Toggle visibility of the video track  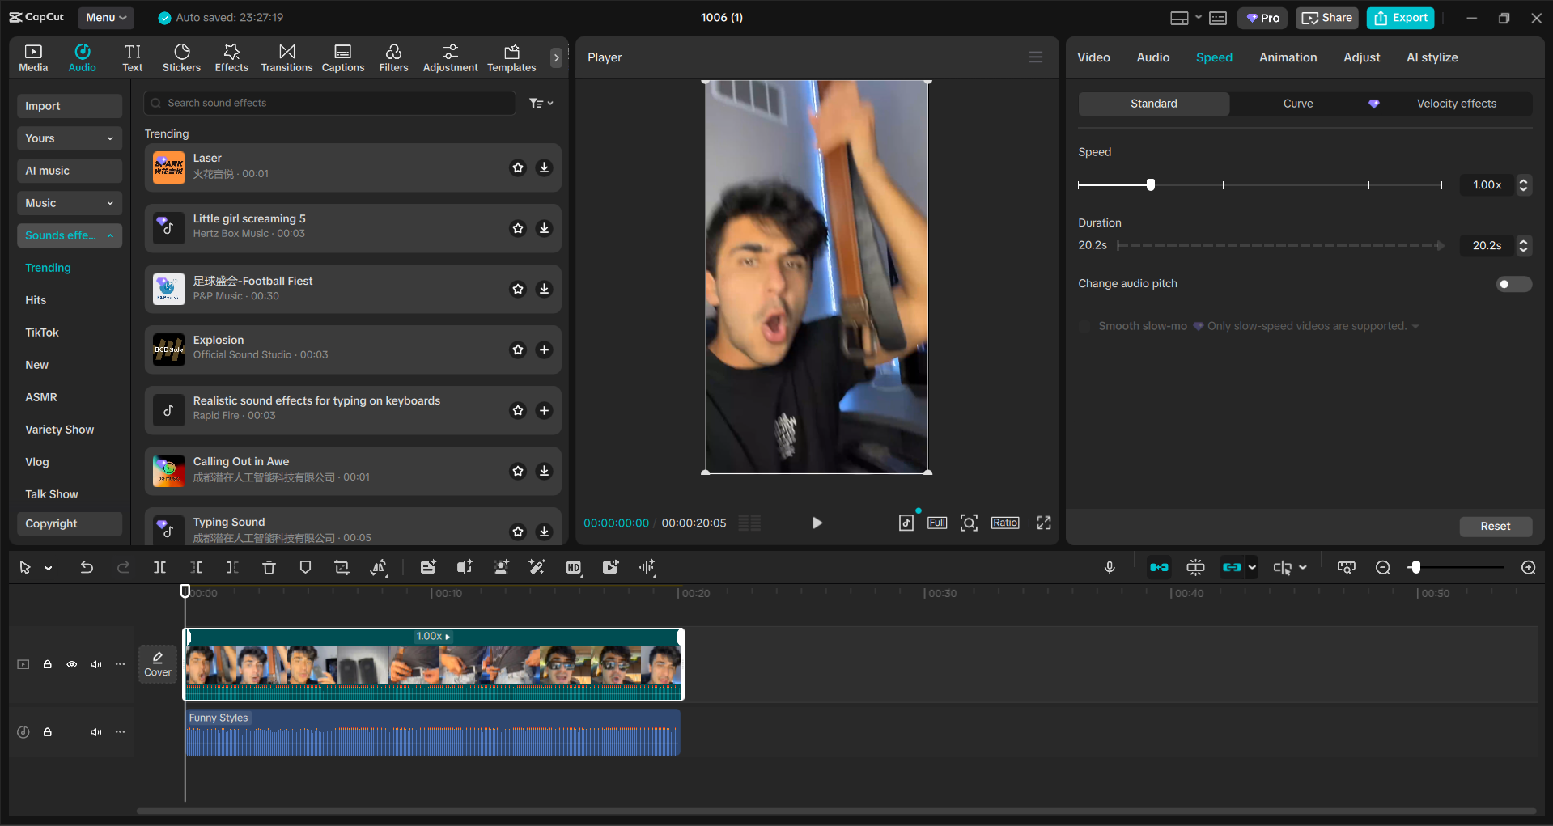[71, 664]
